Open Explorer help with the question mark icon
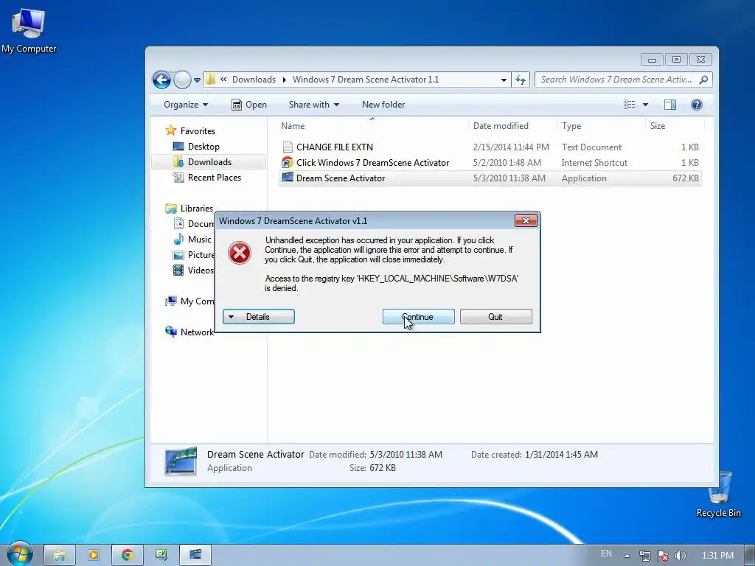This screenshot has height=566, width=755. pyautogui.click(x=696, y=105)
